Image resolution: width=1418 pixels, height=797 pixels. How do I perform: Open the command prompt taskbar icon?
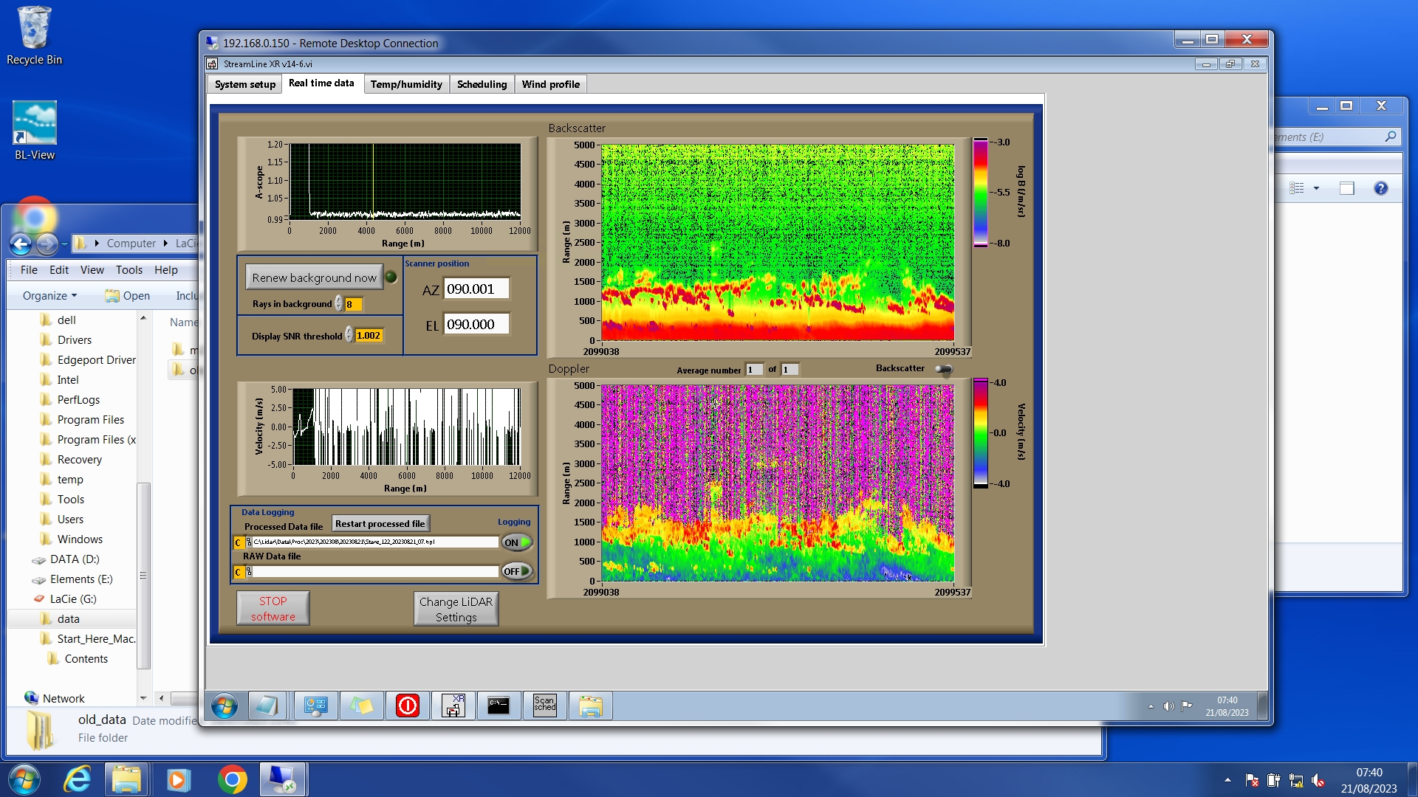[x=499, y=705]
